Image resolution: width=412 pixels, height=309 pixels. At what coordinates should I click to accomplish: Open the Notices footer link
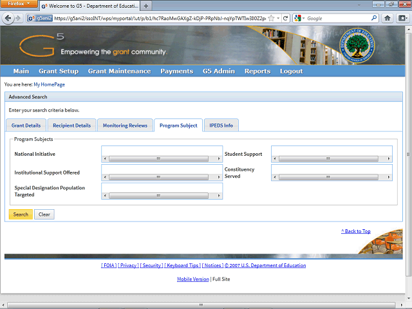tap(212, 265)
